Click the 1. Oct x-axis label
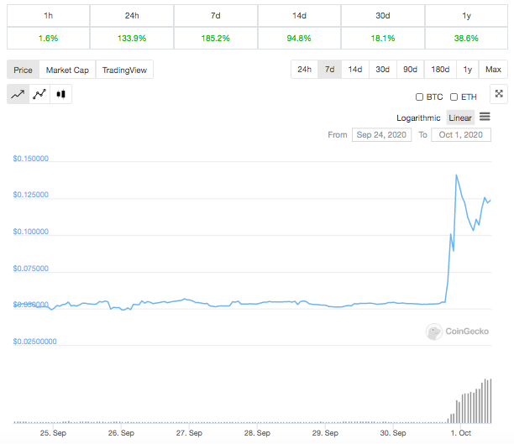514x444 pixels. tap(461, 433)
